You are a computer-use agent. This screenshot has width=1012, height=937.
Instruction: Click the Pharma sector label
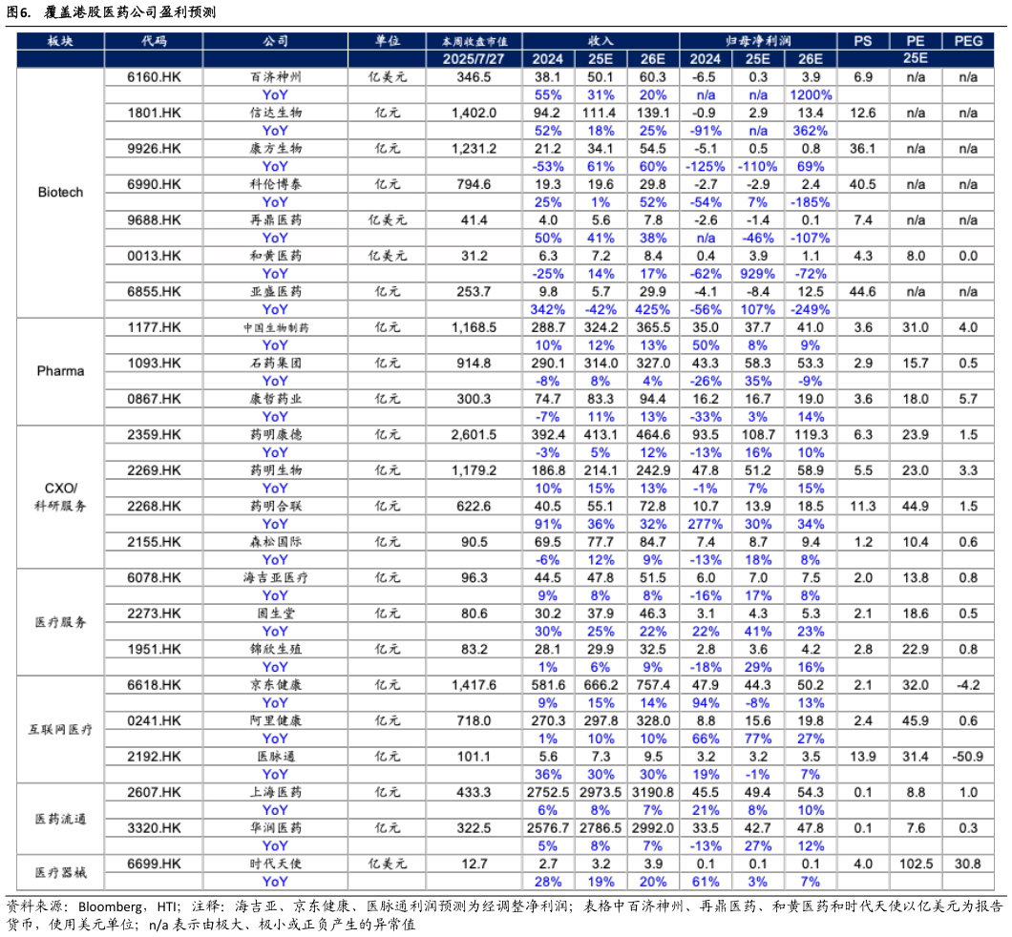click(x=60, y=371)
